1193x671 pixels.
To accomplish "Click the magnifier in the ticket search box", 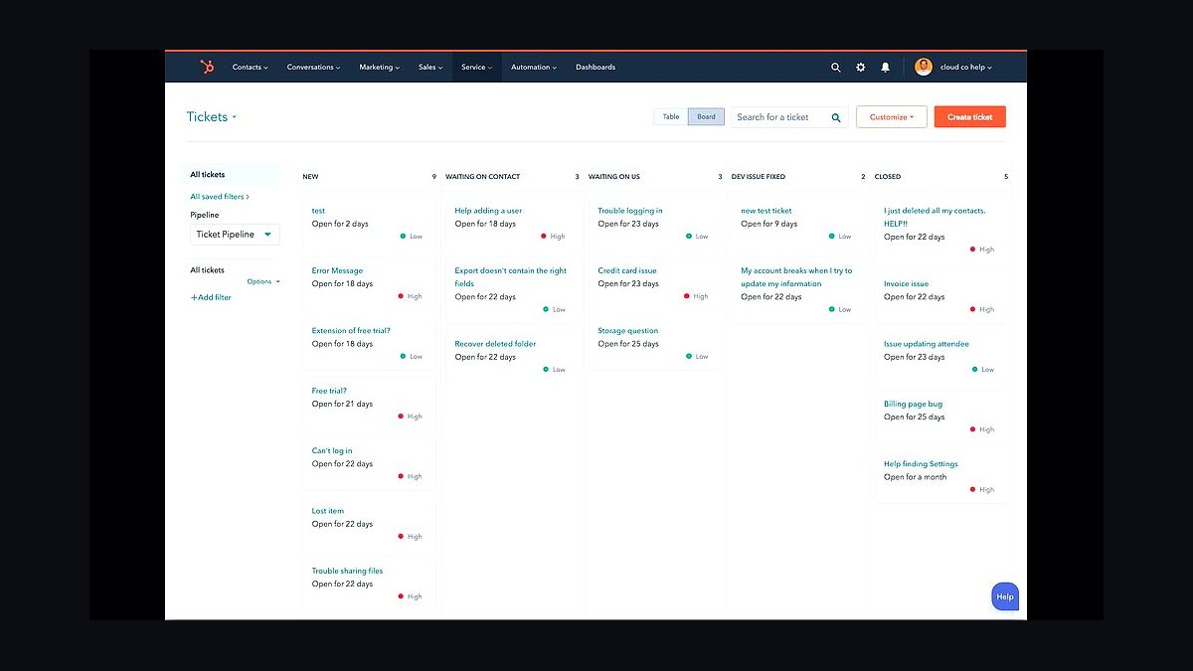I will 836,117.
